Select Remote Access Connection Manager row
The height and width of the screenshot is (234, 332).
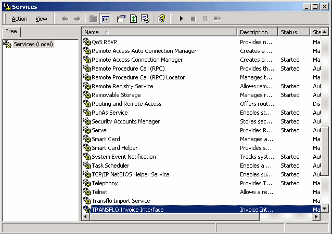[201, 60]
